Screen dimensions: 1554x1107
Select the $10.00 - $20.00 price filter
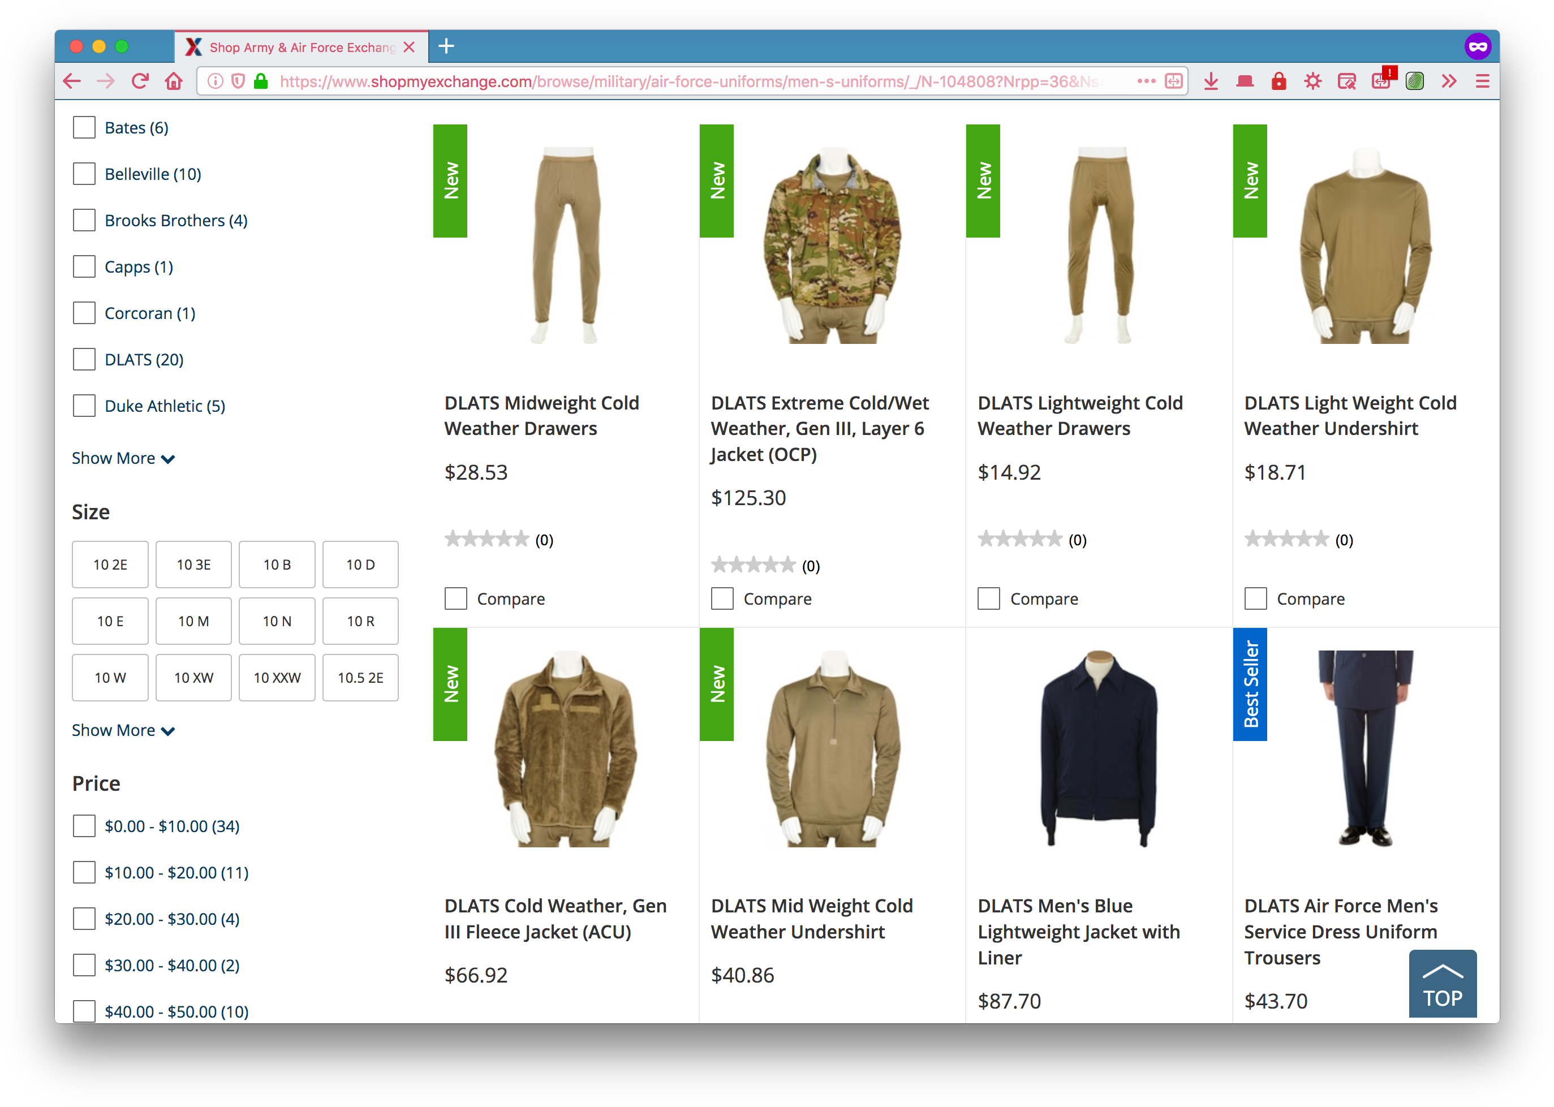84,872
